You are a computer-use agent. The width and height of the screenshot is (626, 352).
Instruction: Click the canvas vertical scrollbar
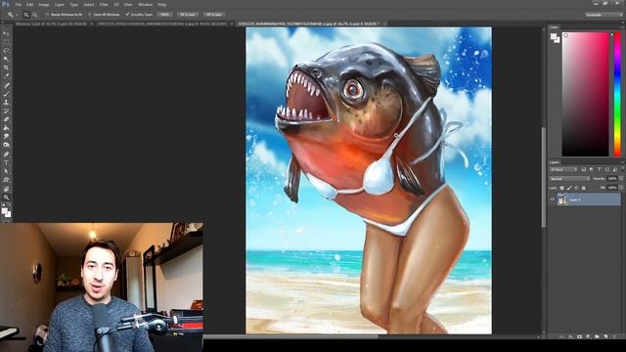point(544,178)
